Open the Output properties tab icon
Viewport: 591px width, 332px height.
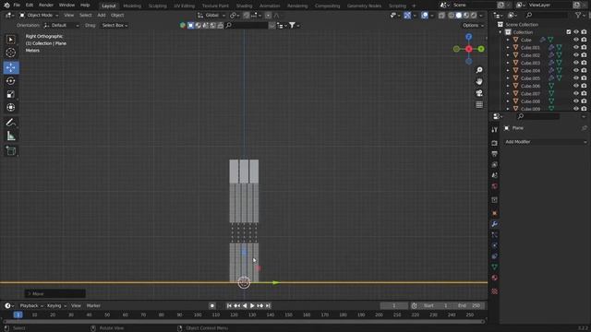pos(495,154)
